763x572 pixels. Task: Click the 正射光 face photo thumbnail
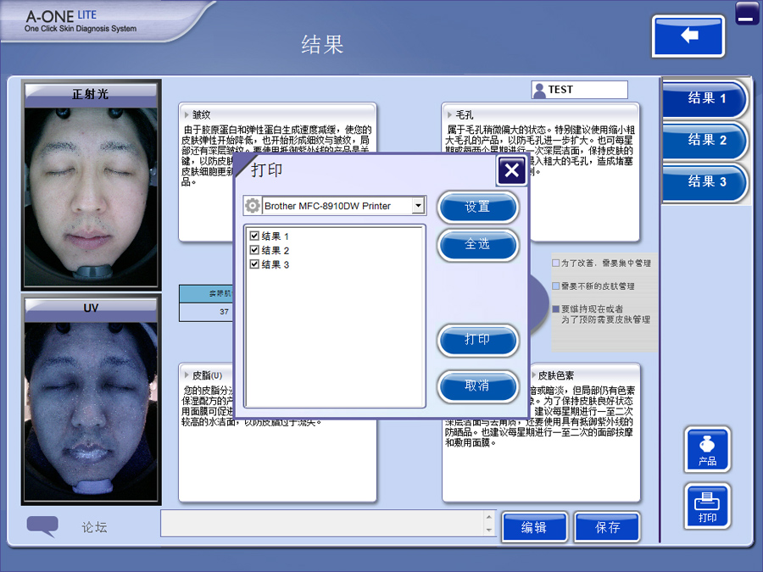91,197
